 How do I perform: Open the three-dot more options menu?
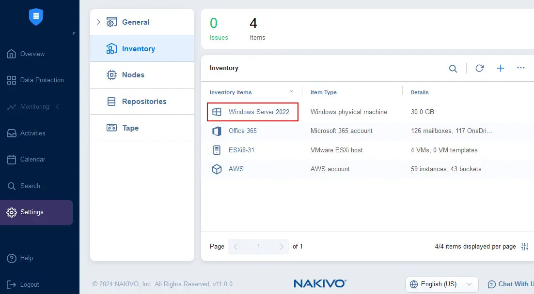521,68
